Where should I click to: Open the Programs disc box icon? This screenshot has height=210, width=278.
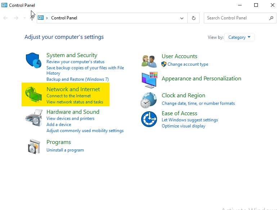(34, 146)
